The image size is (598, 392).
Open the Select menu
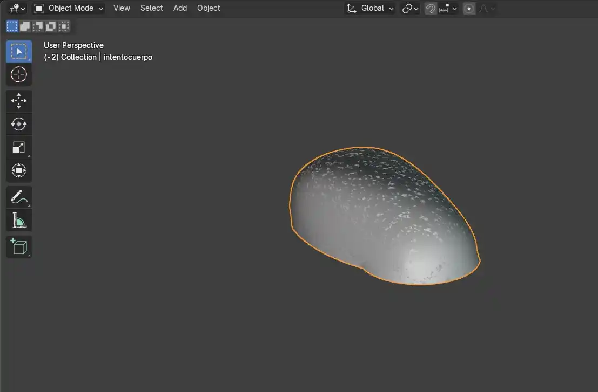(x=151, y=8)
